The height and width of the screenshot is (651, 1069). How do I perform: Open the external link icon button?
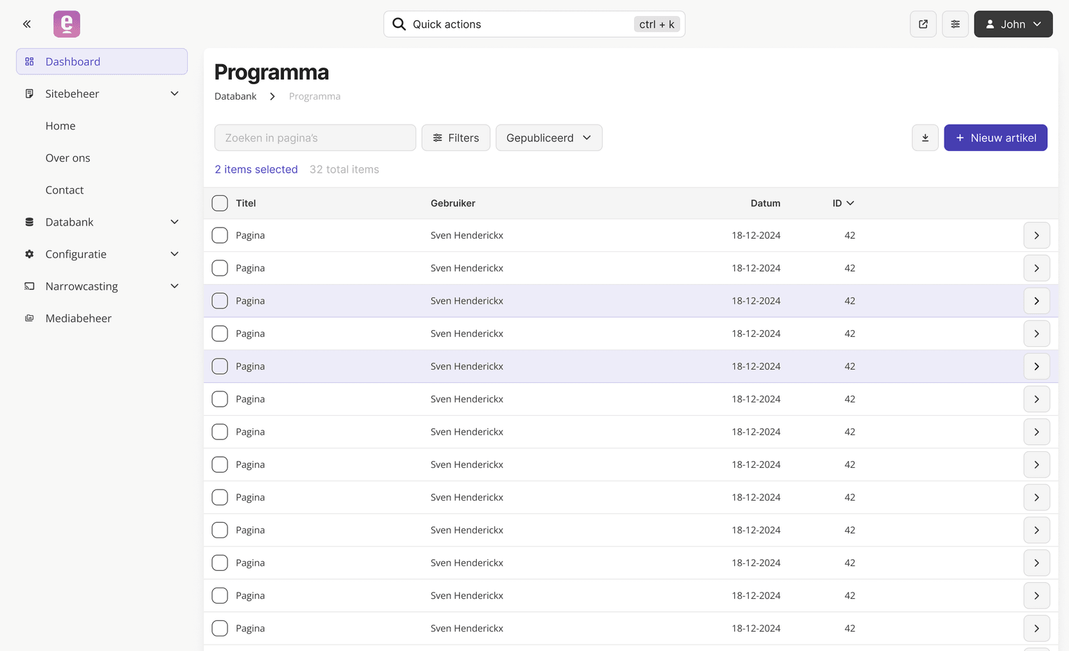(x=923, y=24)
